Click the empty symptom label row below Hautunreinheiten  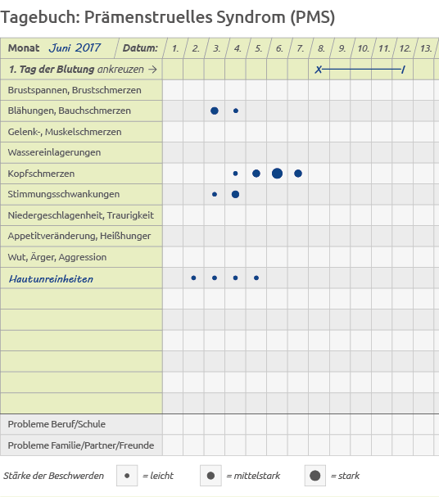81,299
